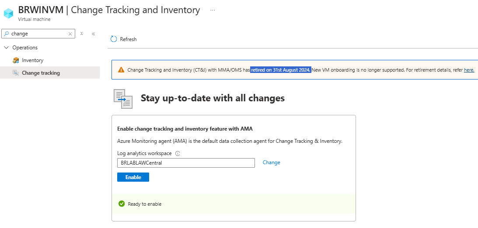Image resolution: width=478 pixels, height=228 pixels.
Task: Click the large document changes icon
Action: [x=123, y=99]
